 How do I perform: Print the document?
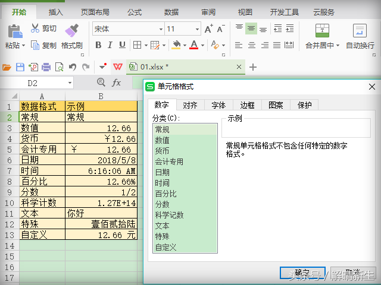coord(46,67)
